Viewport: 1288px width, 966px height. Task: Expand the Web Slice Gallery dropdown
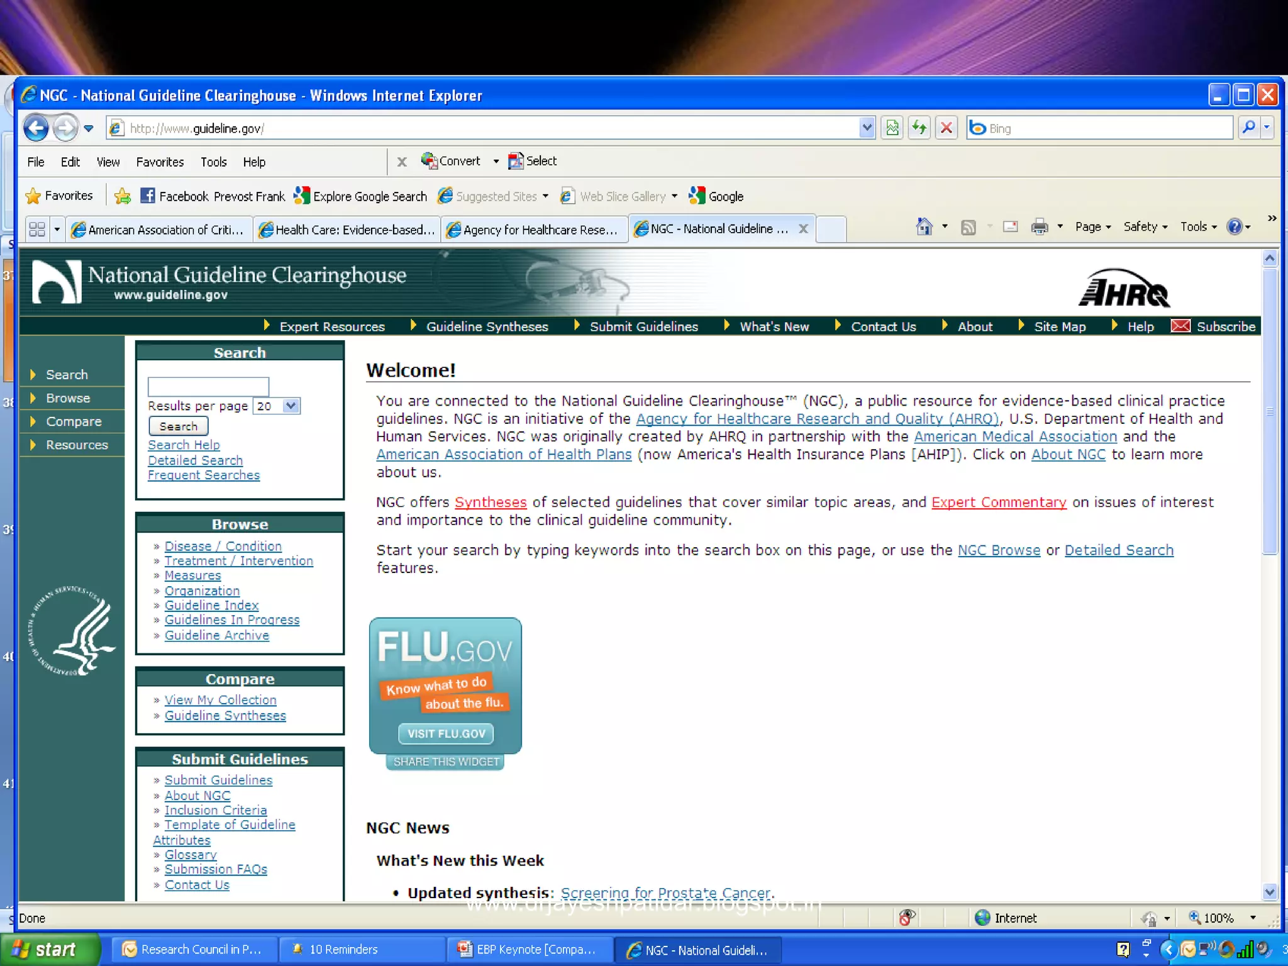[674, 196]
